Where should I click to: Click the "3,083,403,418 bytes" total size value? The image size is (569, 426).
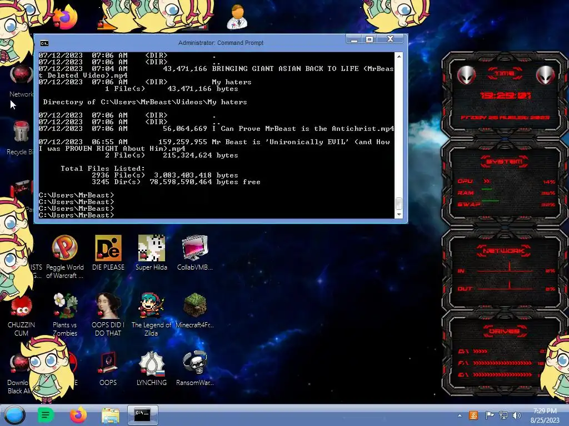pos(196,175)
